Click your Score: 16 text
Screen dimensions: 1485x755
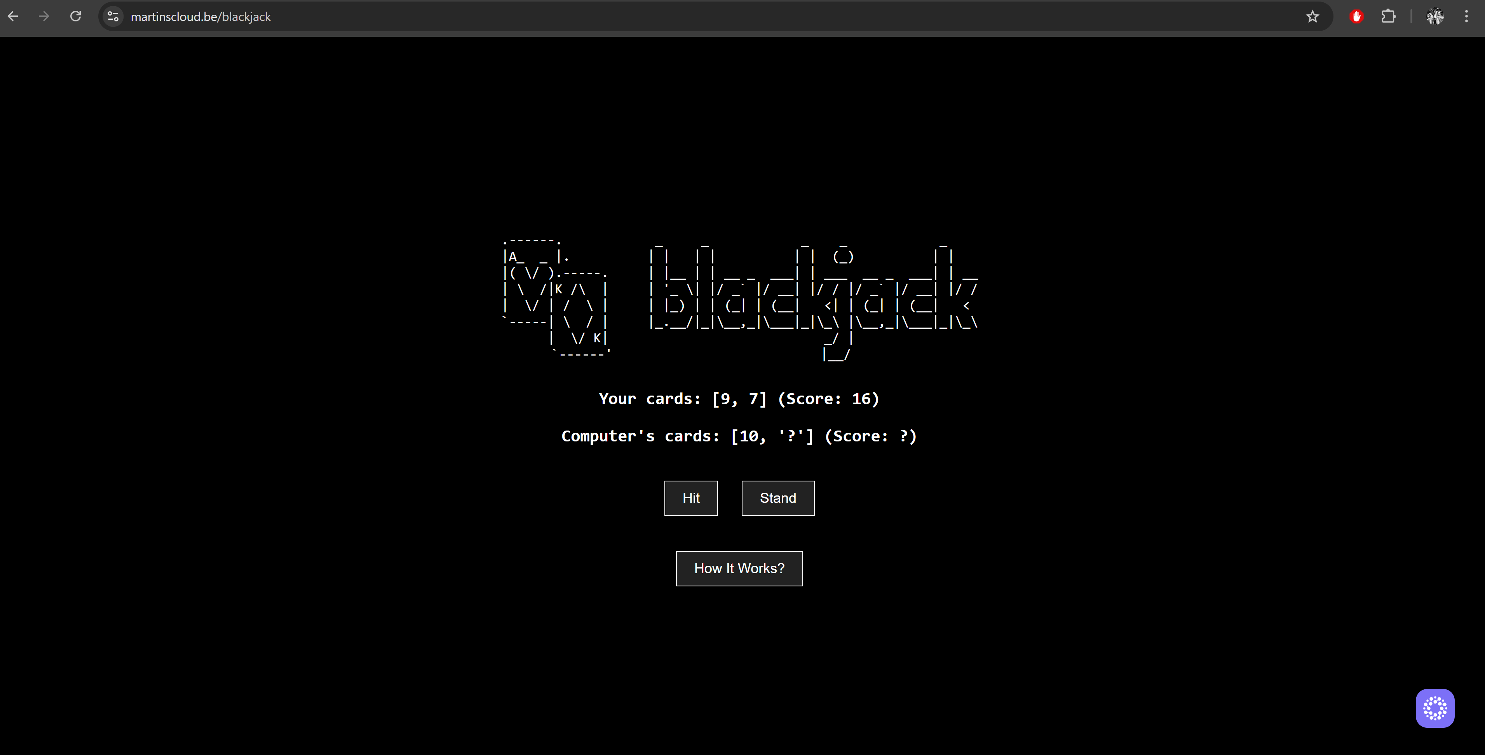(x=828, y=399)
